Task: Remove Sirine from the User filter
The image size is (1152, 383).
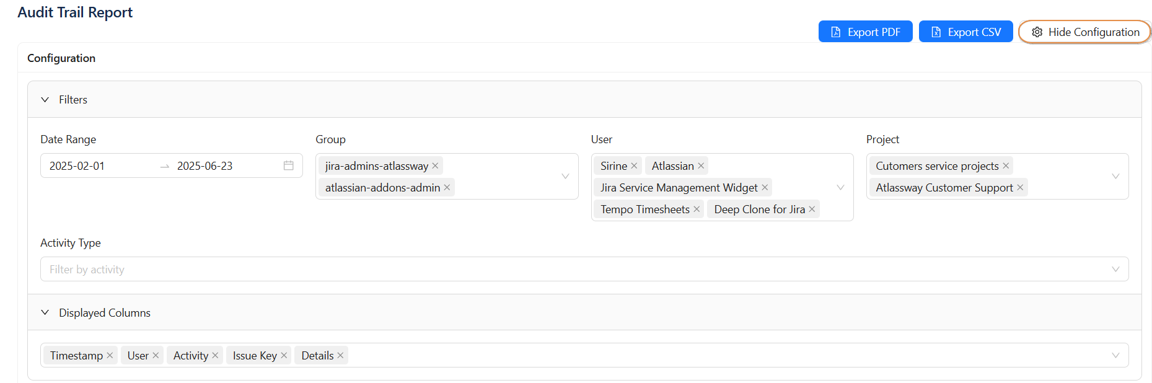Action: pos(634,165)
